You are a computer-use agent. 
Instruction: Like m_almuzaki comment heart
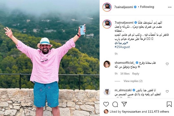(167, 91)
